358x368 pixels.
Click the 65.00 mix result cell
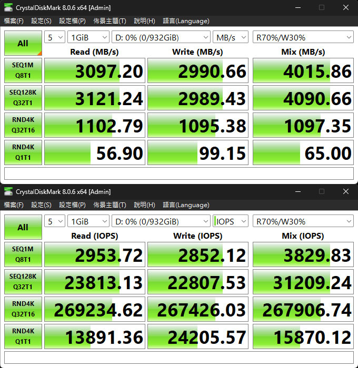pos(303,152)
